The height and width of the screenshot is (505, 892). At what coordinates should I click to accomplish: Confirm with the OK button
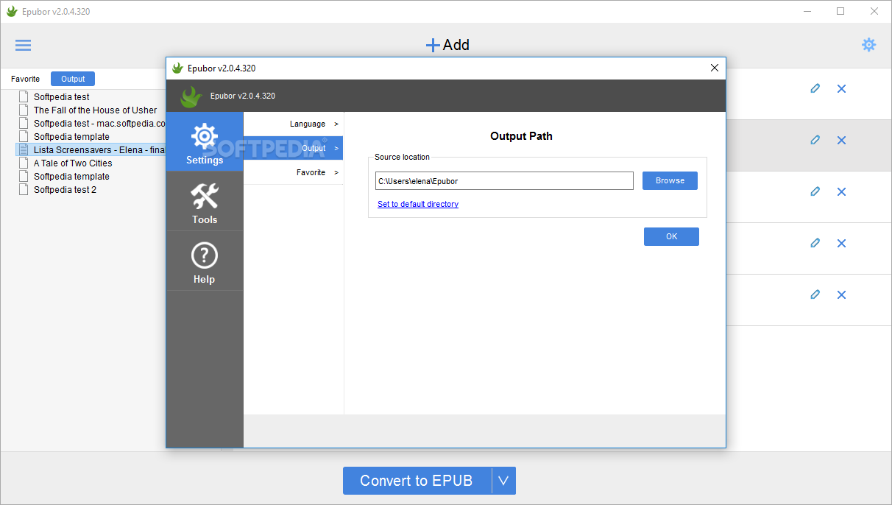tap(671, 236)
